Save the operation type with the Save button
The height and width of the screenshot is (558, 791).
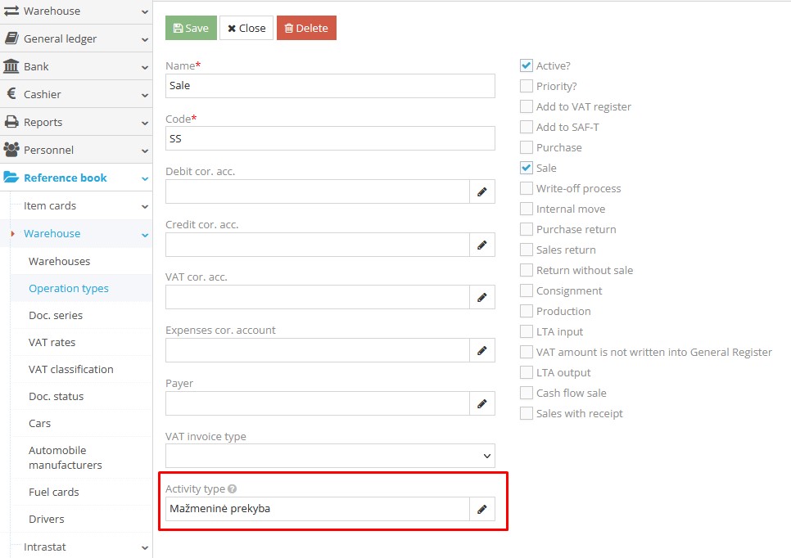click(x=190, y=27)
